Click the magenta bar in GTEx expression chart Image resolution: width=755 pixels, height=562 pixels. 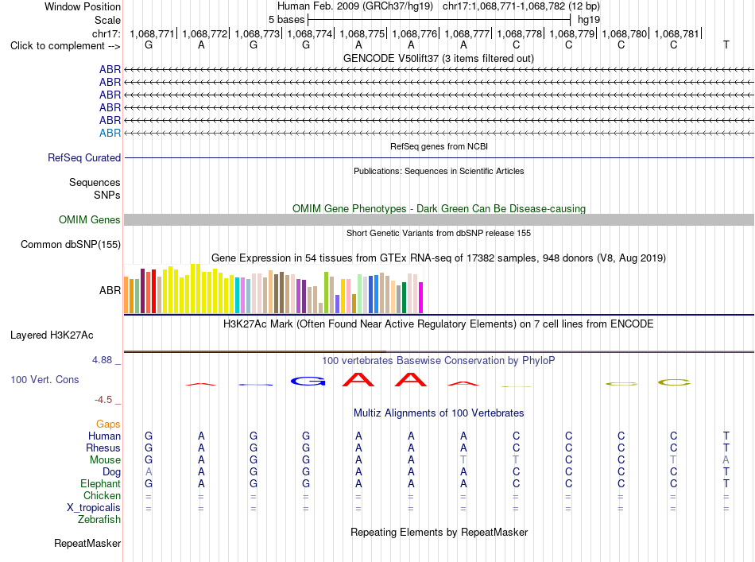(x=421, y=297)
